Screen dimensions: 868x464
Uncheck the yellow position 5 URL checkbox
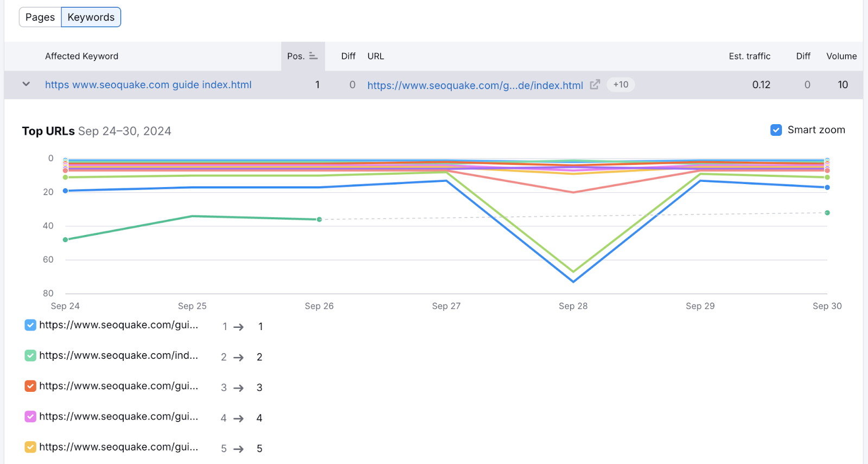[30, 447]
